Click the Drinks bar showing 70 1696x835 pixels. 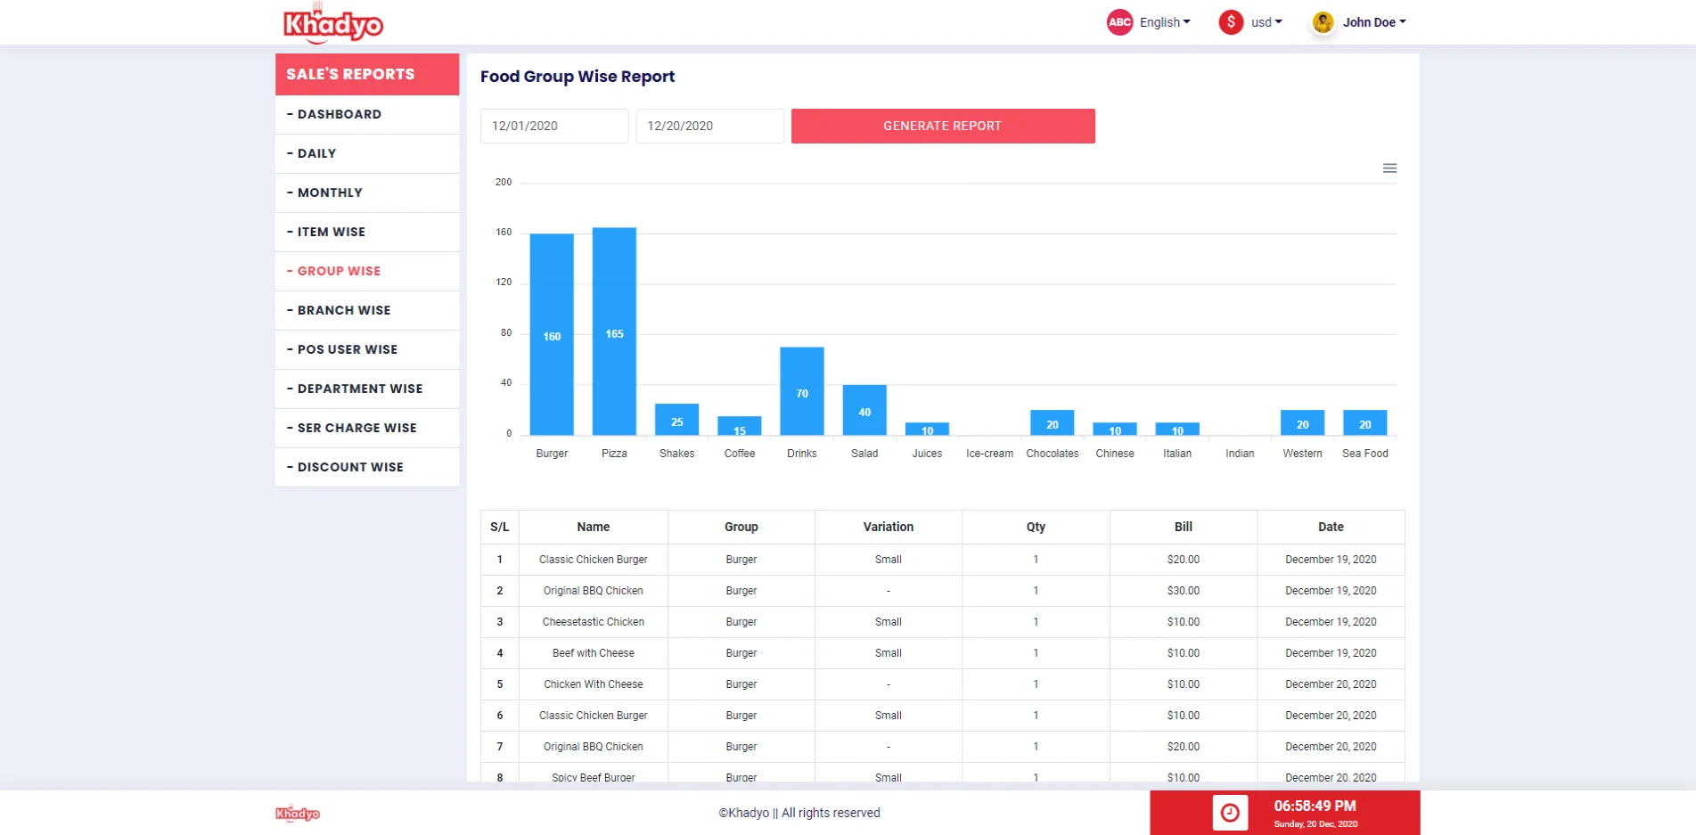click(x=802, y=391)
